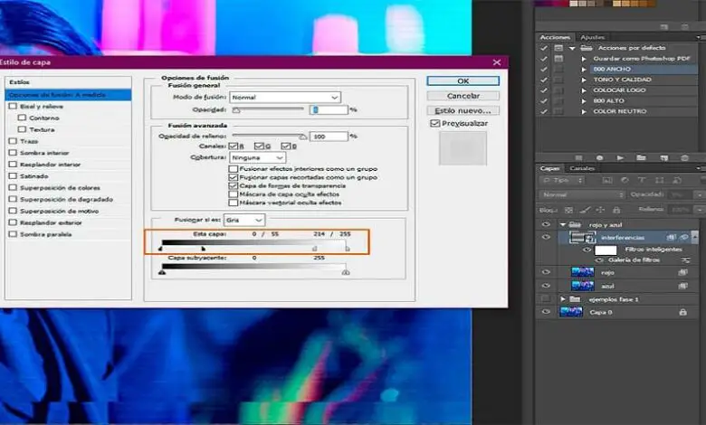Collapse the Acciones por defecto action set
Viewport: 706px width, 425px height.
pos(572,48)
